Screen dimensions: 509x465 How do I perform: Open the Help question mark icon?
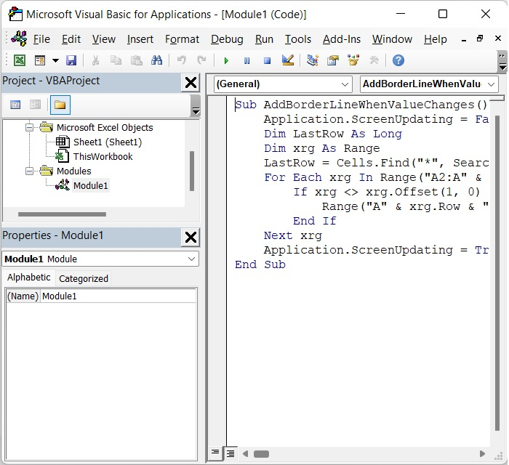[398, 60]
